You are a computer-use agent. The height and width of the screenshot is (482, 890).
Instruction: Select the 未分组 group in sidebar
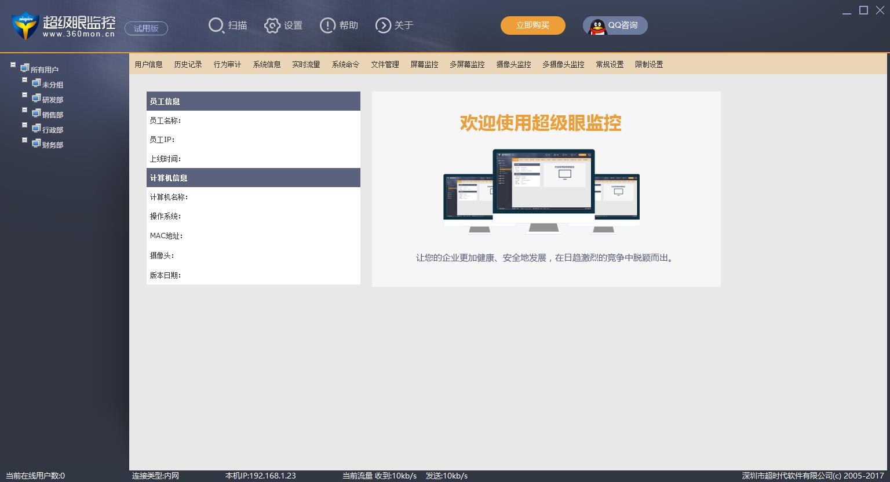[53, 85]
